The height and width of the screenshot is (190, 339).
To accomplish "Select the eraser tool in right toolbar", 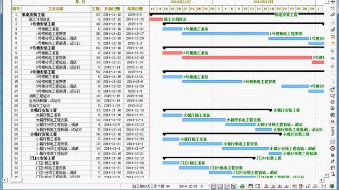I will click(332, 15).
